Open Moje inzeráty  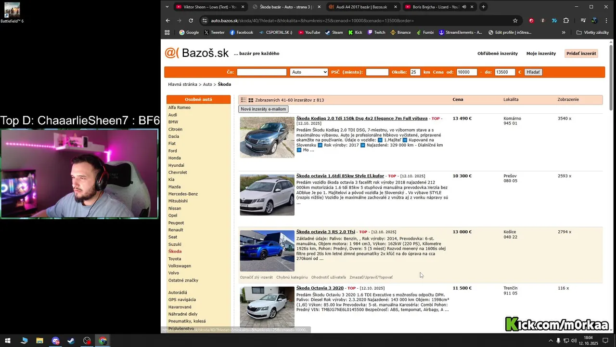point(541,53)
